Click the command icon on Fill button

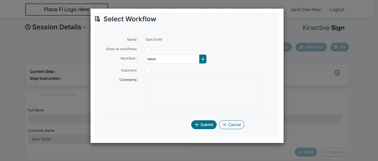point(336,47)
